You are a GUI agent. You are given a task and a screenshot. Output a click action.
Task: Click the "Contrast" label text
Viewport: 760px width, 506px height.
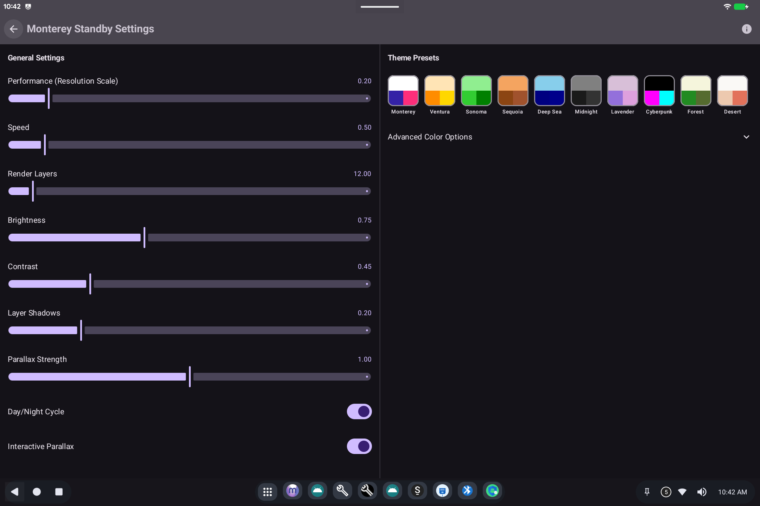pos(23,267)
